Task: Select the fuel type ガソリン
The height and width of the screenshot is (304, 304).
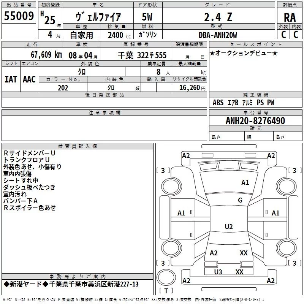Action: [147, 35]
